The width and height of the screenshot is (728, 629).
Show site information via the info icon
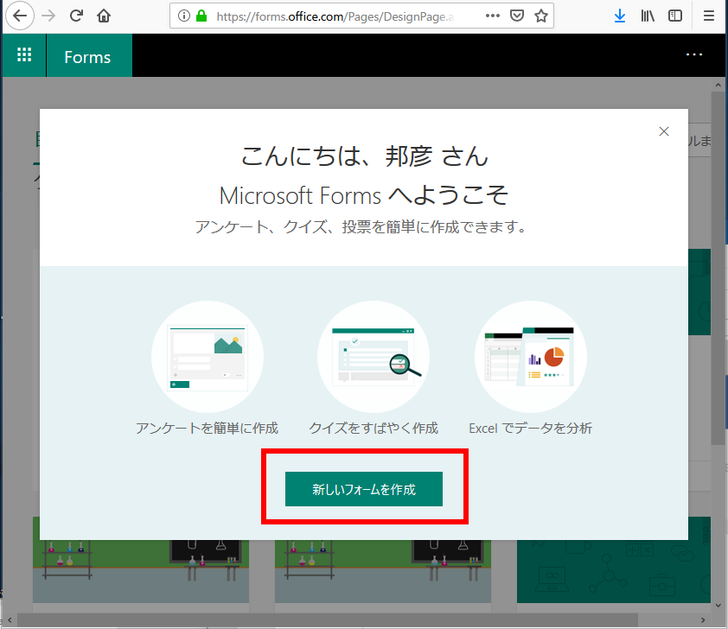[x=184, y=16]
